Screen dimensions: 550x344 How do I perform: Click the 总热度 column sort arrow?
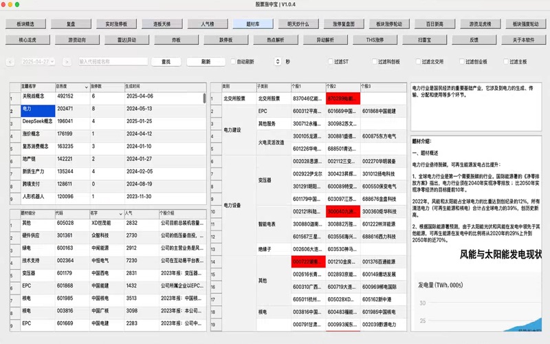(87, 87)
